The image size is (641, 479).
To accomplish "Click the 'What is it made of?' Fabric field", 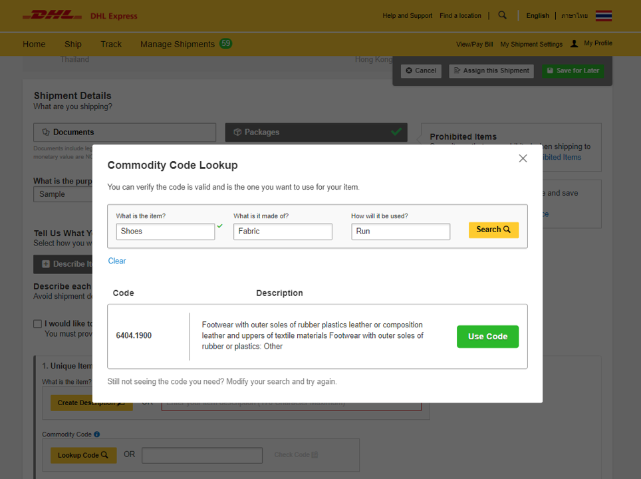I will (283, 232).
